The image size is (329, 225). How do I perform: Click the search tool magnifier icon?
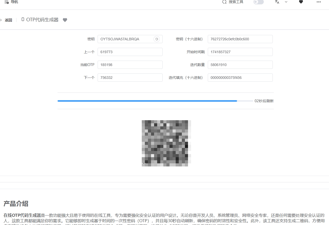[224, 2]
